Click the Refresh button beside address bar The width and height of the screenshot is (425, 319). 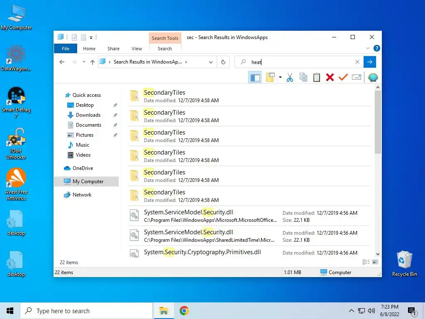pos(223,62)
